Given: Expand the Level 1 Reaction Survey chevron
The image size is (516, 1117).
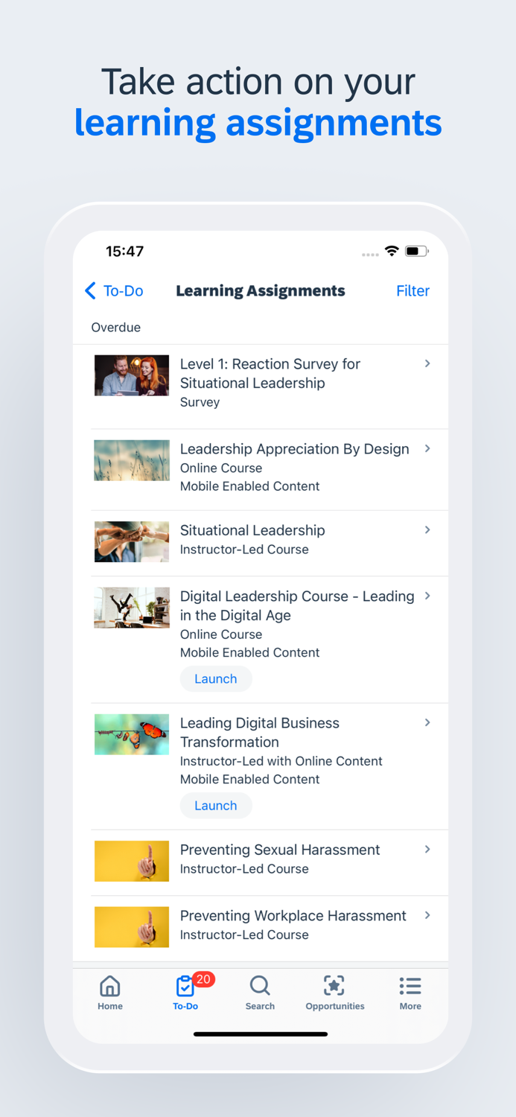Looking at the screenshot, I should [x=427, y=363].
